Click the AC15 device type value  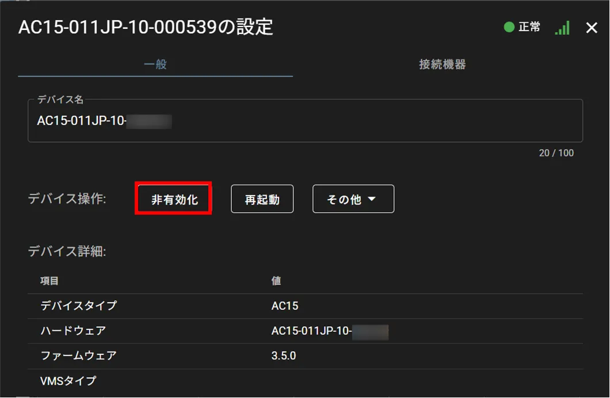click(285, 306)
